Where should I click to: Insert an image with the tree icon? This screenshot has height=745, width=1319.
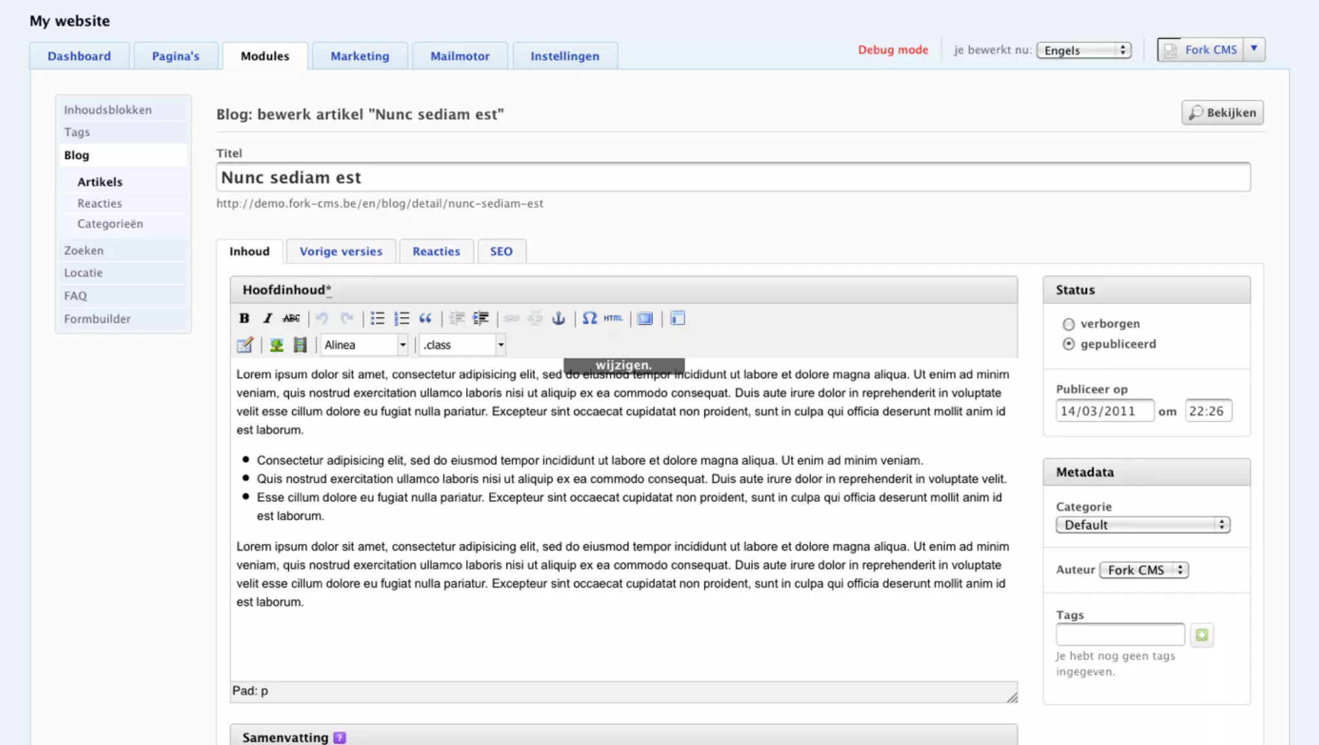click(x=276, y=345)
